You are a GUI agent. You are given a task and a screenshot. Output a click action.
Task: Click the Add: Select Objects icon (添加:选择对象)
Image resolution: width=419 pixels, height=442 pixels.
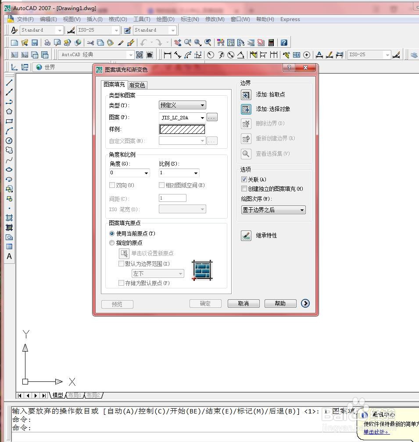246,109
